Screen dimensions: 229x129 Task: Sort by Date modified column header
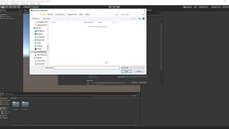88,22
